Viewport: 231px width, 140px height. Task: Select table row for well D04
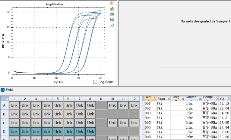click(187, 118)
